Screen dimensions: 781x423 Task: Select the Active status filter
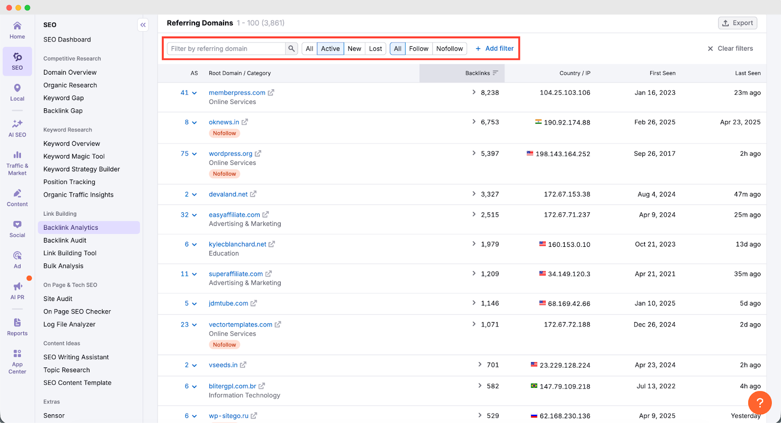(330, 49)
